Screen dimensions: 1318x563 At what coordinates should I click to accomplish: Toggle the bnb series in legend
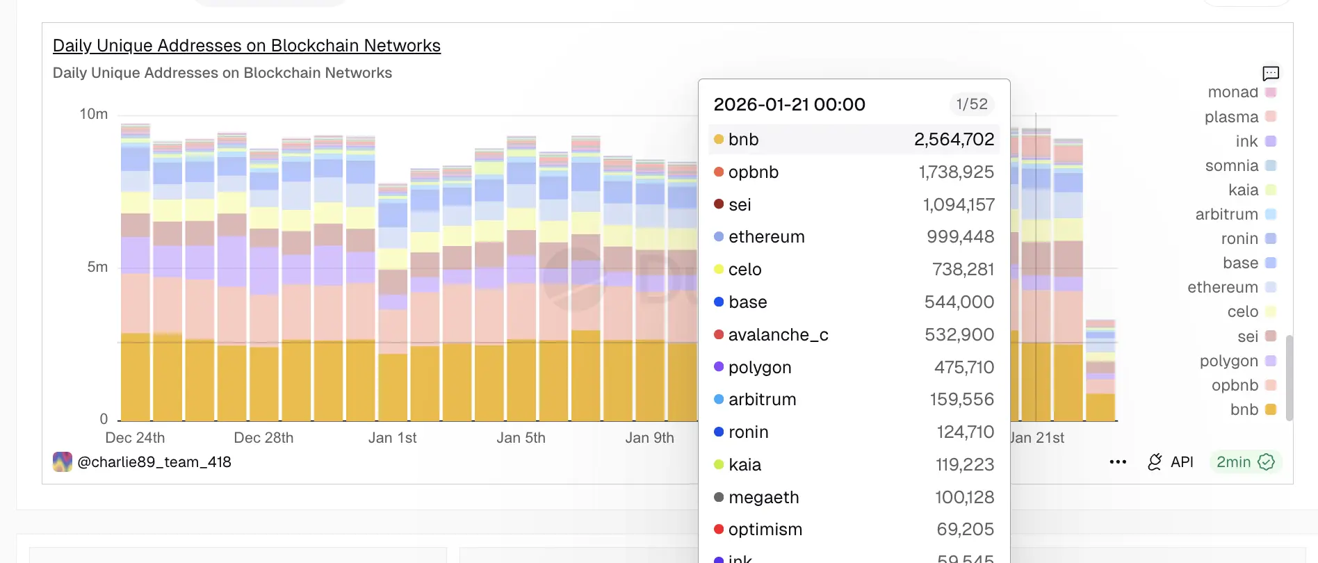(x=1253, y=409)
